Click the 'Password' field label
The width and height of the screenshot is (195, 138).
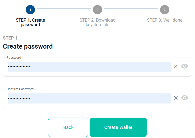tap(14, 58)
